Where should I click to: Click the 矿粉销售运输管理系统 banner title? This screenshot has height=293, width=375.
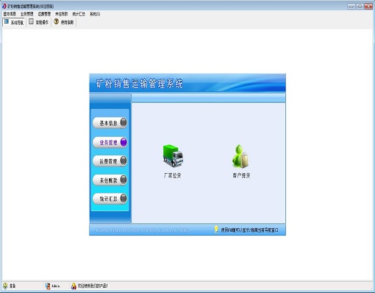[x=140, y=84]
